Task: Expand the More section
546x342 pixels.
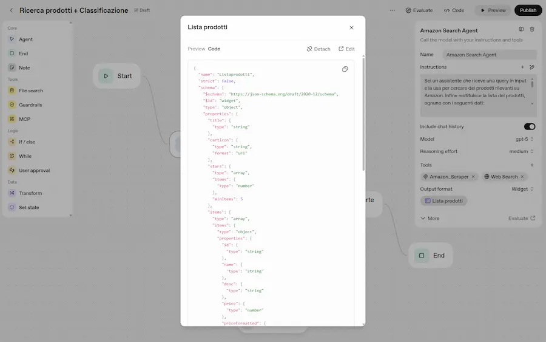Action: 430,218
